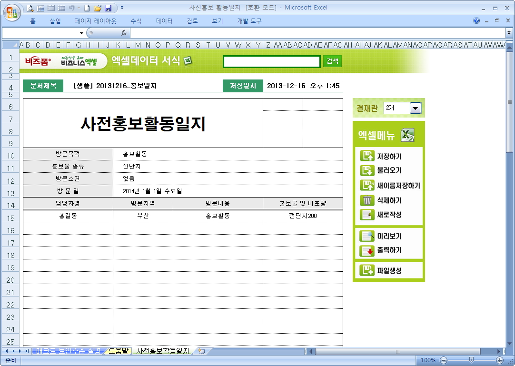Click the 새로작성 new document button
515x366 pixels.
tap(381, 215)
